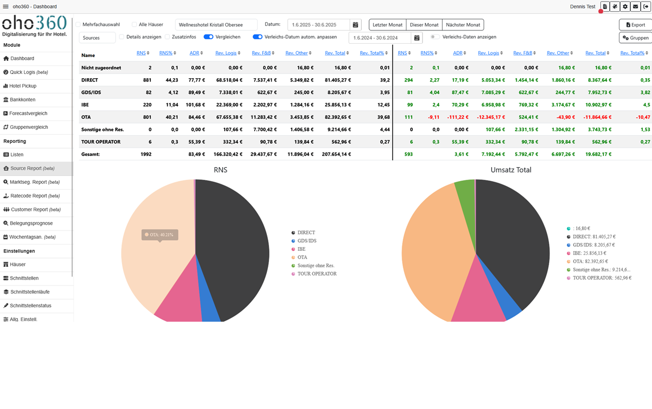Click sort arrows beside first Rev. Other header
Viewport: 652px width, 409px height.
coord(311,53)
